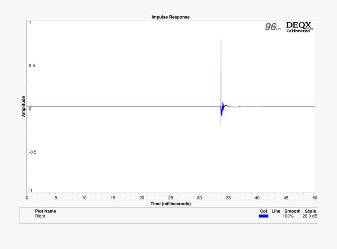Click the 100% Smooth value
The width and height of the screenshot is (337, 249).
pyautogui.click(x=288, y=216)
